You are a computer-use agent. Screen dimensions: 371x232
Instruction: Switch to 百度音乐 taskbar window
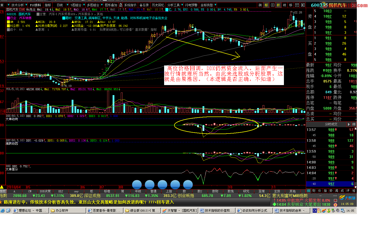coord(105,211)
